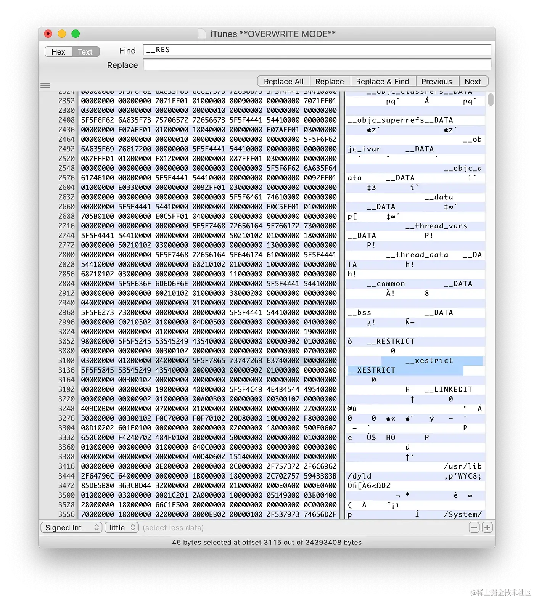Click hex value 6D6D6F6E on line 2884
This screenshot has height=599, width=534.
[172, 284]
